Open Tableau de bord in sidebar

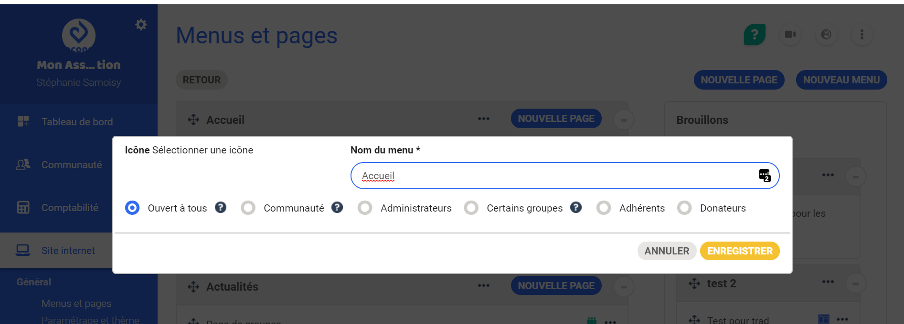[77, 122]
